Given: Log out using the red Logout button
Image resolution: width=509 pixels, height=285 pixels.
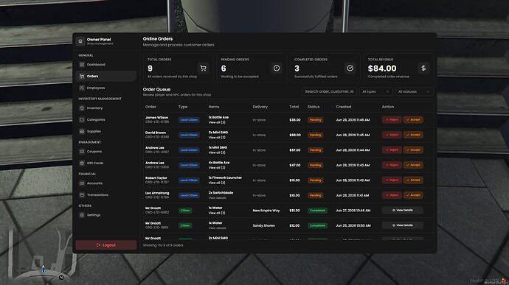Looking at the screenshot, I should pyautogui.click(x=106, y=245).
